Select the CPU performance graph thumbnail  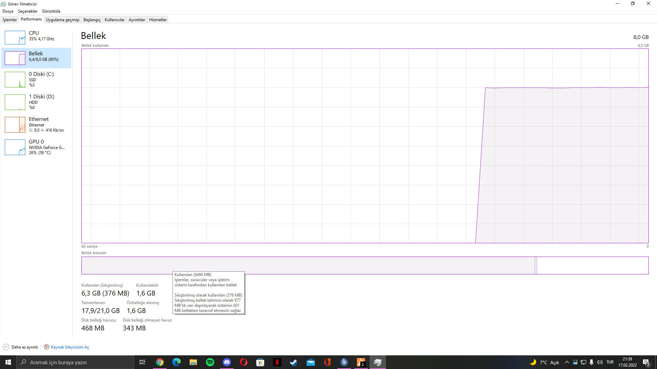point(15,38)
